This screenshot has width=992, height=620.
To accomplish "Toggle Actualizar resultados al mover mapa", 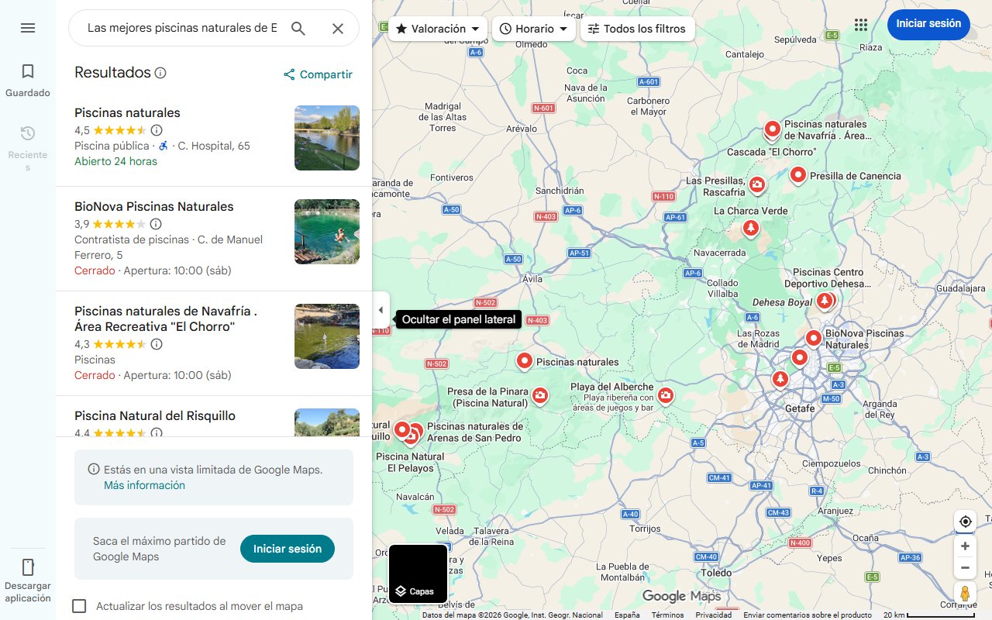I will pos(79,606).
